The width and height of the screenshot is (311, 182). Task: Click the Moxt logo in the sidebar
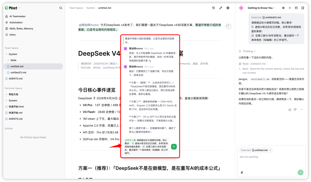coord(11,8)
